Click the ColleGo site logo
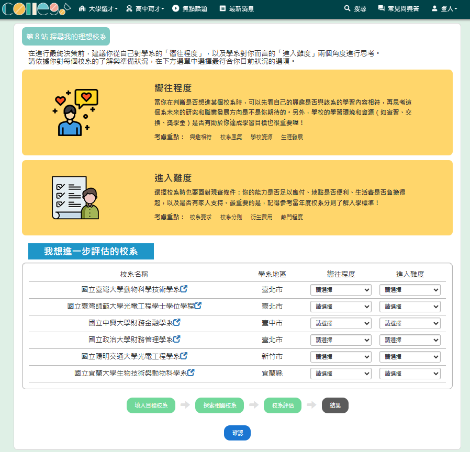This screenshot has width=470, height=452. tap(36, 9)
